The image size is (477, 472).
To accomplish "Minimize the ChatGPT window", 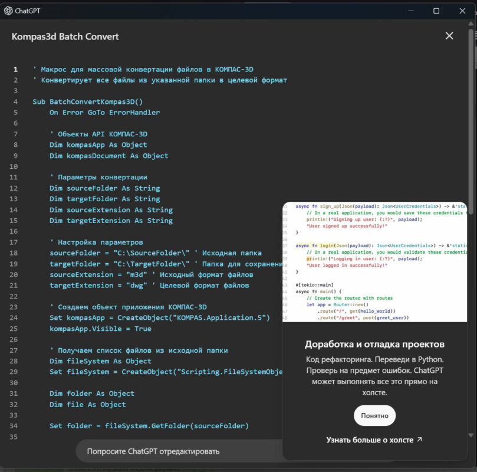I will (411, 11).
